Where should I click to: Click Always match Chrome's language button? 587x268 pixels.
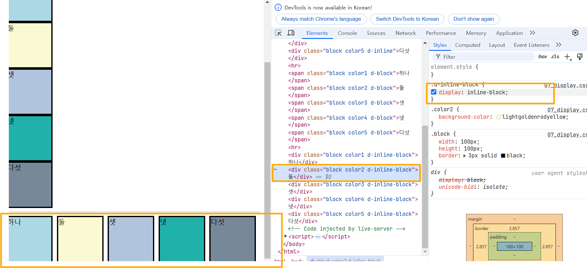coord(321,19)
